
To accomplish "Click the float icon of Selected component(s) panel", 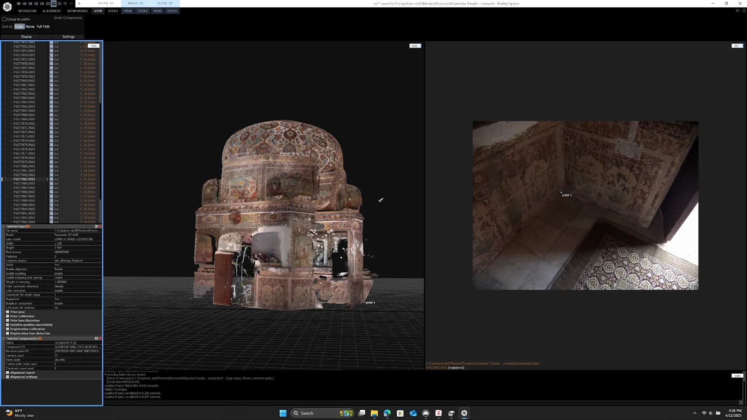I will (x=96, y=338).
